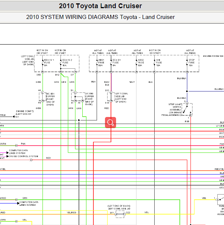Select the ECU B1 fuse symbol
The image size is (224, 225).
pyautogui.click(x=111, y=62)
